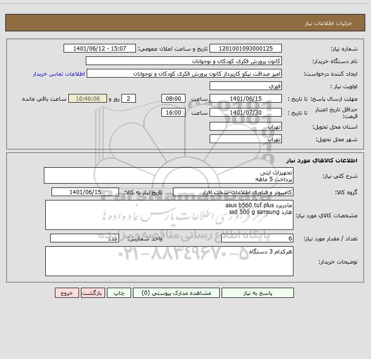This screenshot has height=359, width=371.
Task: Click the 'استان محل تحویل:' label
Action: coord(335,127)
